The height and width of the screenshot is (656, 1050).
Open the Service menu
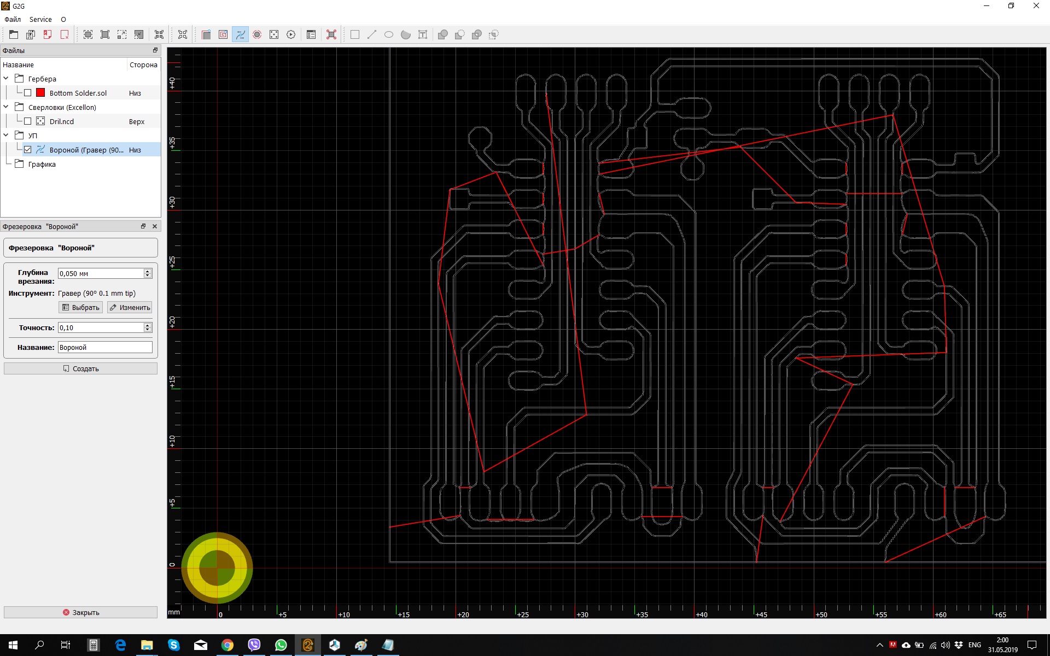[x=40, y=19]
